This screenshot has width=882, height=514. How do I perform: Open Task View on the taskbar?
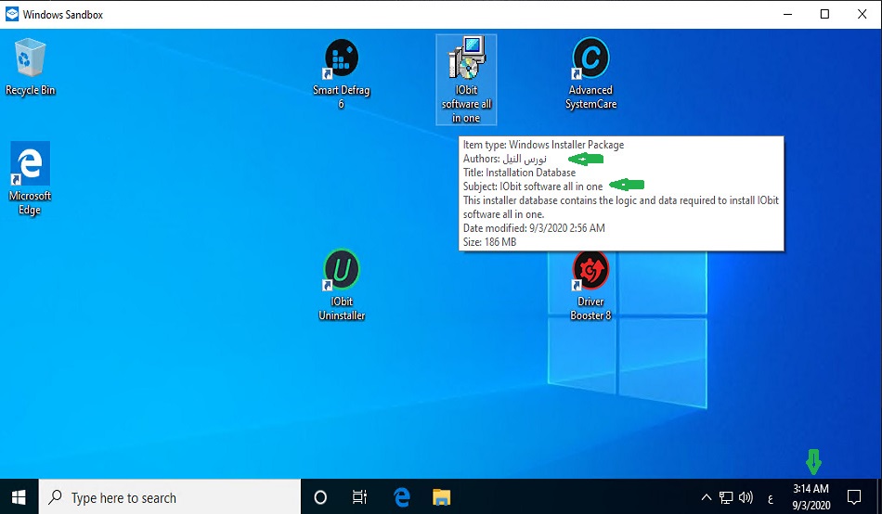point(360,497)
